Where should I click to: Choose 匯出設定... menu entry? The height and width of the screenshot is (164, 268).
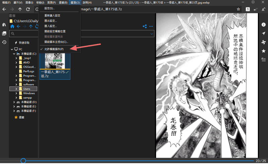[x=51, y=21]
